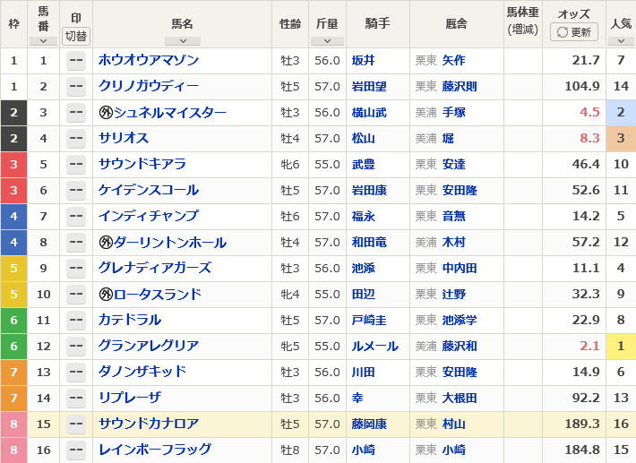Click the 更新 odds refresh button
The width and height of the screenshot is (636, 463).
(573, 31)
